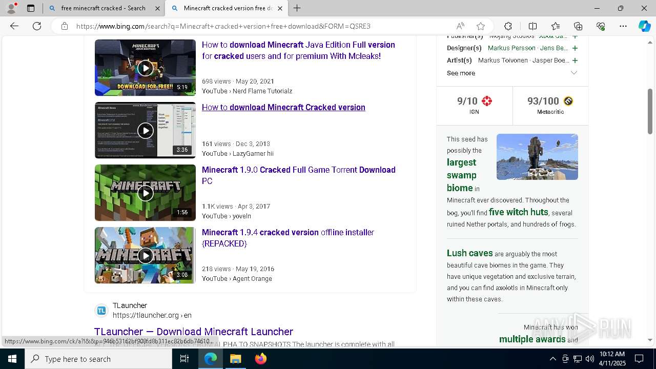Open 'TLauncher — Download Minecraft Launcher' result
The width and height of the screenshot is (656, 369).
(x=194, y=332)
